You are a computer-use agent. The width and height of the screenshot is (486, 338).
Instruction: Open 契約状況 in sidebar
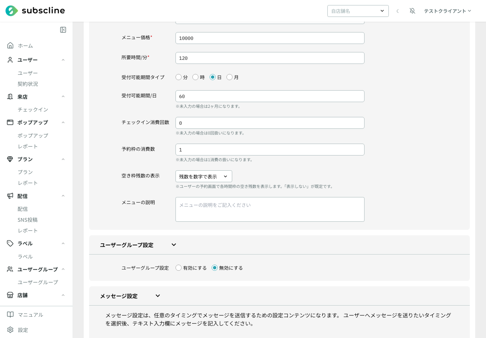click(x=28, y=84)
